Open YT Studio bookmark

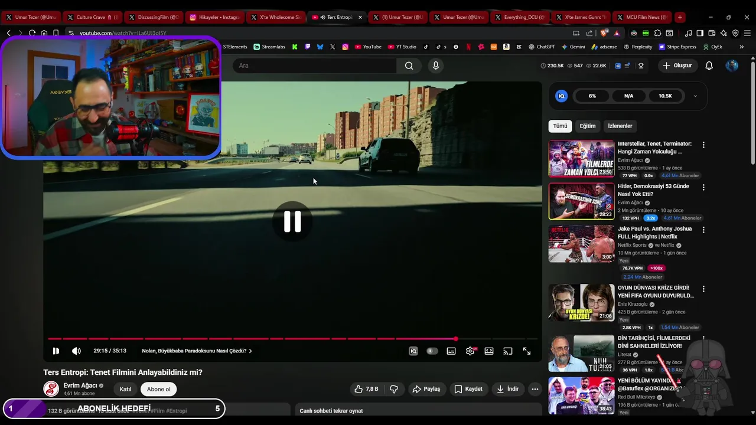point(402,47)
